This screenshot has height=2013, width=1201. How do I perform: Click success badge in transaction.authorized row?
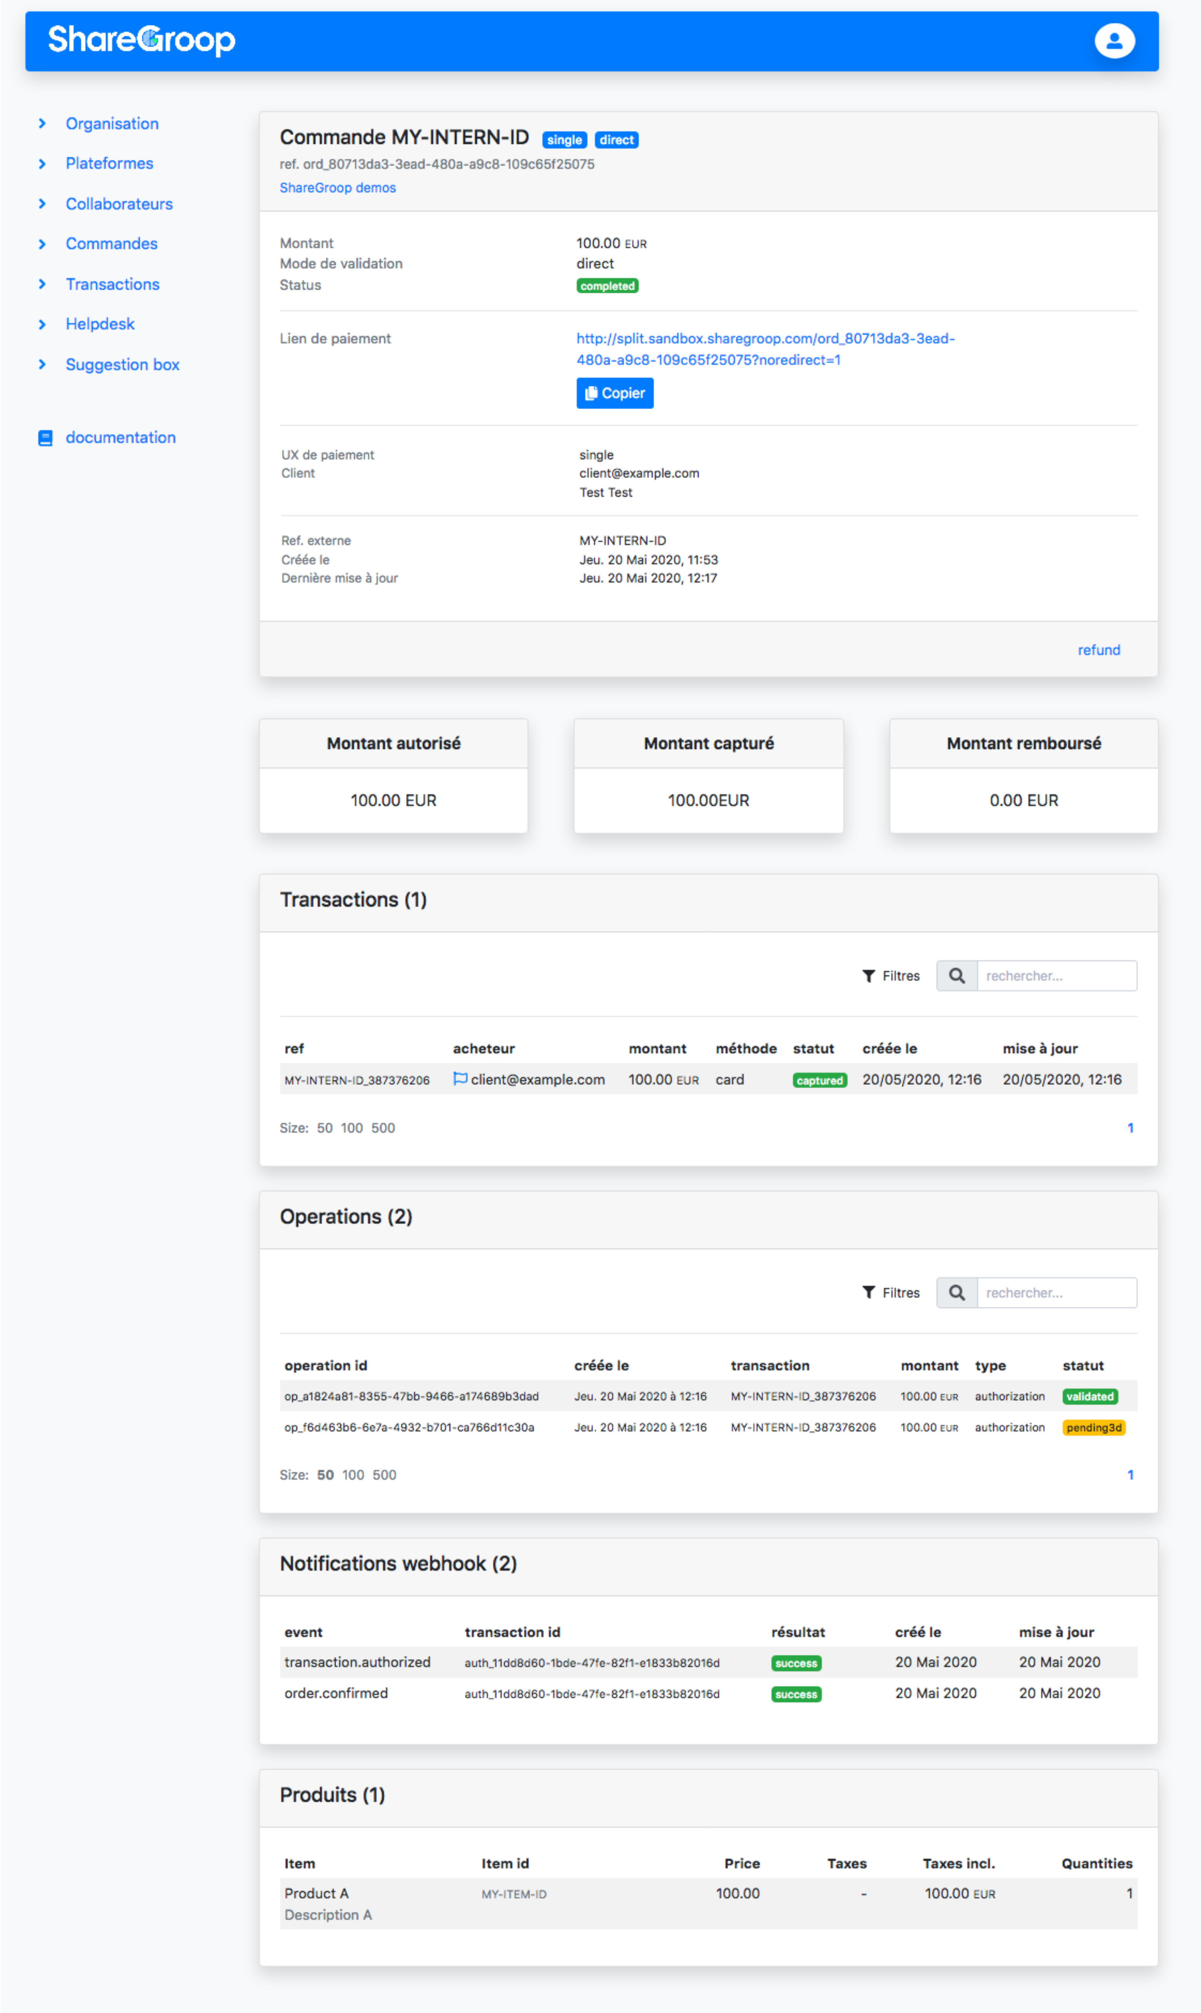tap(796, 1663)
